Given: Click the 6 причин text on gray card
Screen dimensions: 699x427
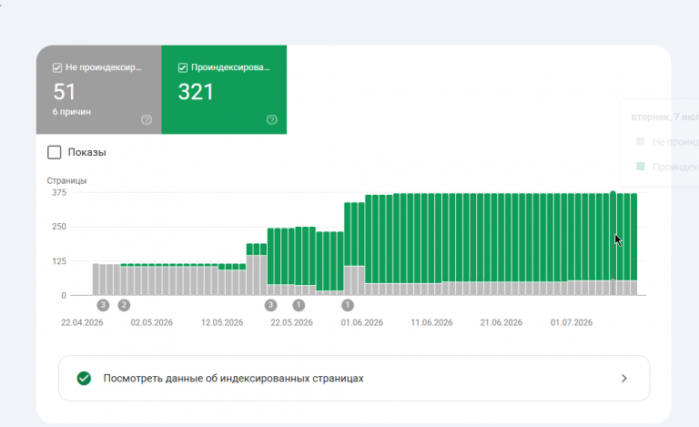Looking at the screenshot, I should 72,112.
